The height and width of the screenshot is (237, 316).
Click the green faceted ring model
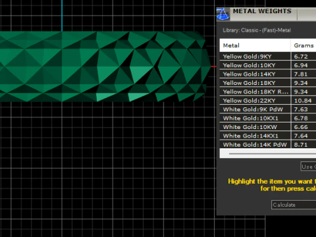(103, 66)
